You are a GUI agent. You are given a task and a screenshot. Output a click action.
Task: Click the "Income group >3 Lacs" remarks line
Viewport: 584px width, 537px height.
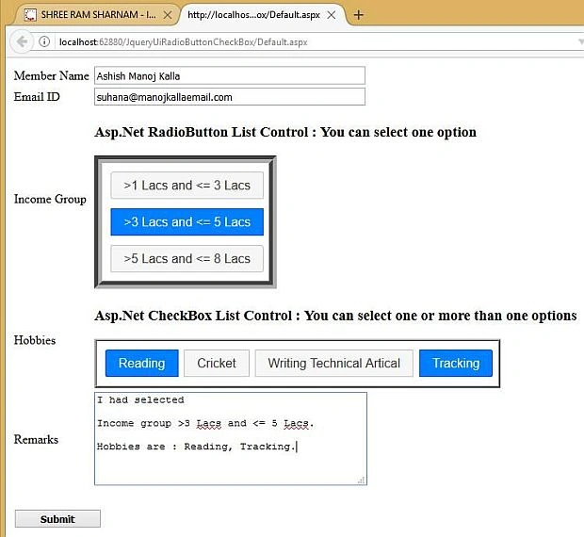(205, 423)
